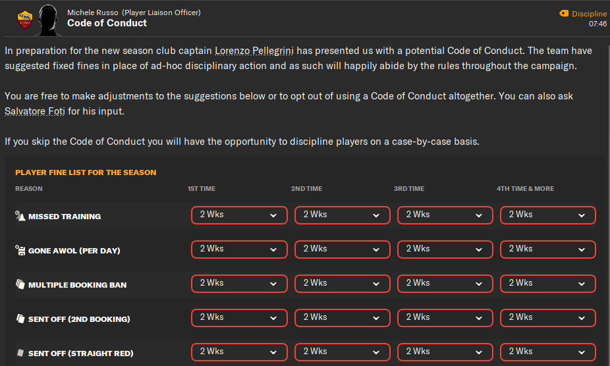Open Sent Off Straight Red 1st Time dropdown
610x366 pixels.
point(239,352)
